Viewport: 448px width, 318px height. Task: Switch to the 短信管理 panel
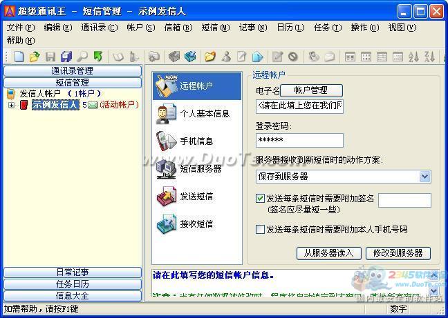click(73, 83)
